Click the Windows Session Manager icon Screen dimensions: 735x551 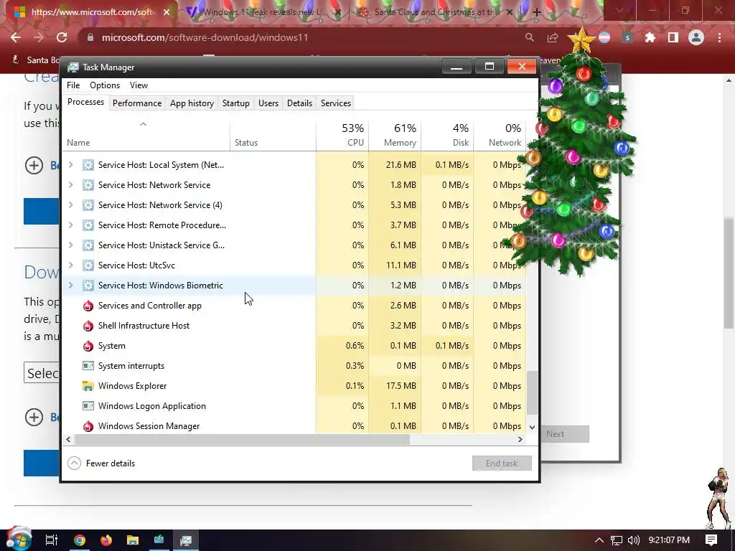88,426
